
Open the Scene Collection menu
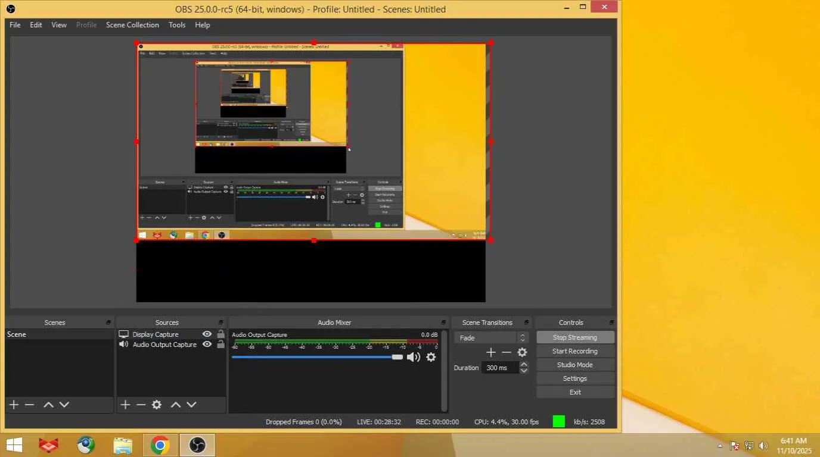(132, 25)
